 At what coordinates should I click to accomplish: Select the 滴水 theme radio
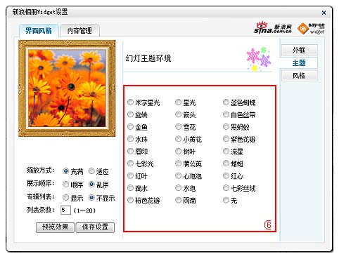coord(130,188)
